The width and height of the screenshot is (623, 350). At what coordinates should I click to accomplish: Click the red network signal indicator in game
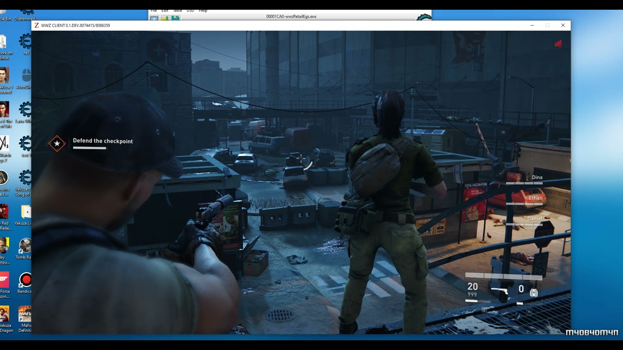558,44
